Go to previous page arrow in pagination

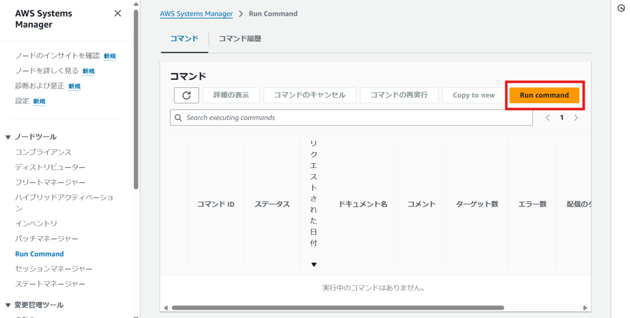coord(548,118)
